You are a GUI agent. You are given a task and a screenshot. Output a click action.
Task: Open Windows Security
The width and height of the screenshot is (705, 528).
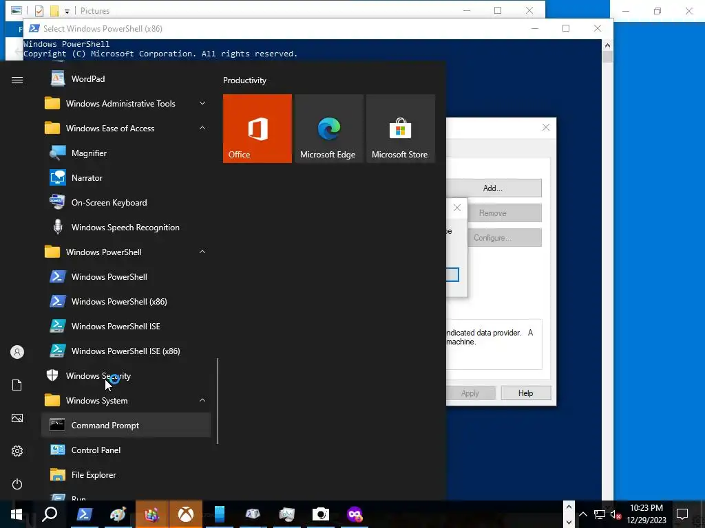click(126, 375)
